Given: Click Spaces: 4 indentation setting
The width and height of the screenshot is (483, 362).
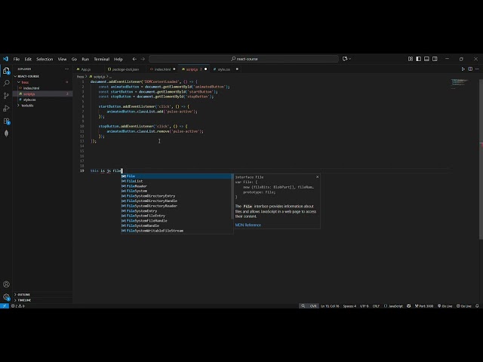Looking at the screenshot, I should pos(349,306).
